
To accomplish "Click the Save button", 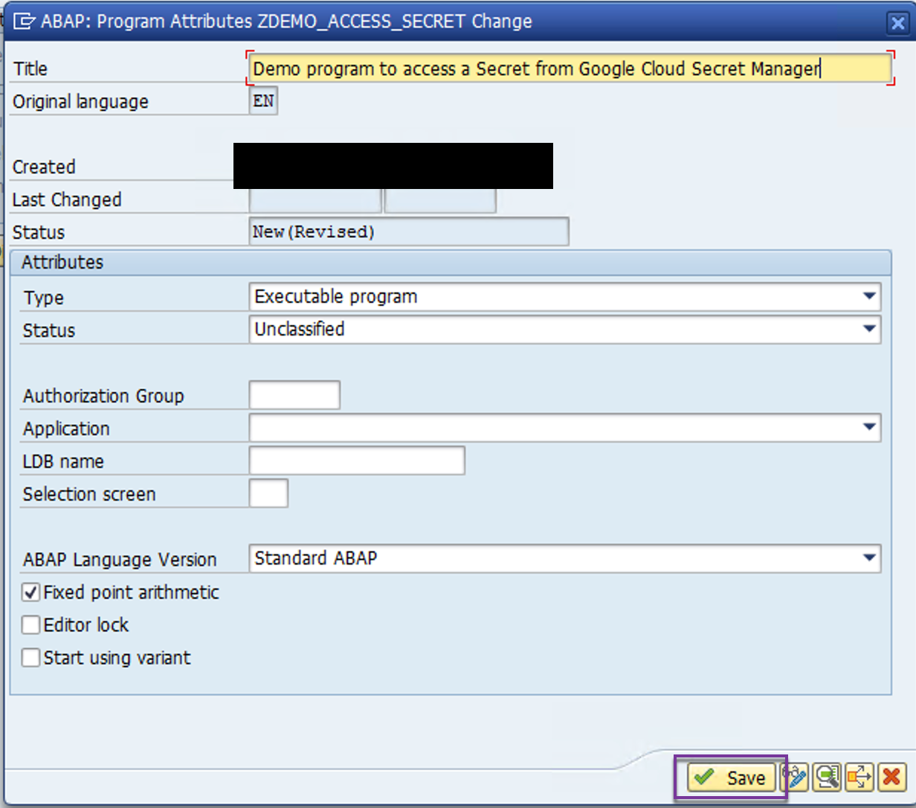I will (732, 777).
